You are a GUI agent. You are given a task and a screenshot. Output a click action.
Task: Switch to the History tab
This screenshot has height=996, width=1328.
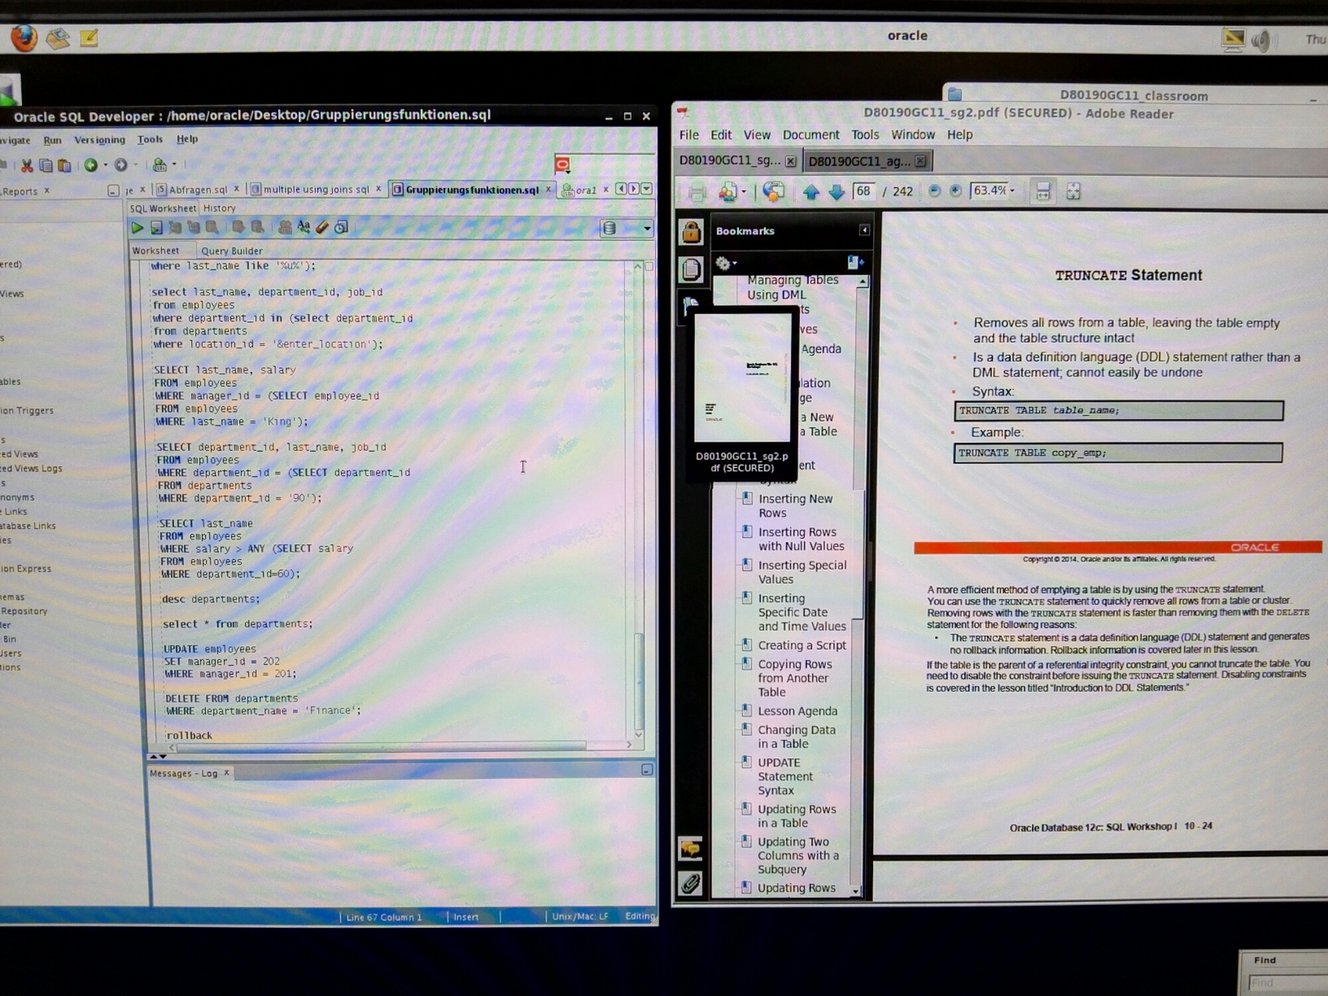pos(219,208)
